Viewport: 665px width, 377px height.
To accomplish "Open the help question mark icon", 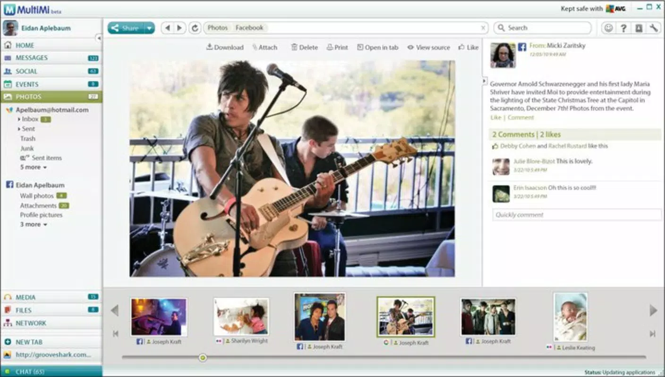I will [x=623, y=28].
